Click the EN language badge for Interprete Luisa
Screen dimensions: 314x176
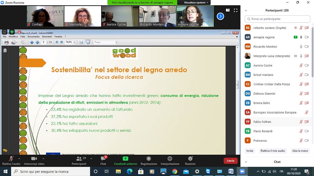[295, 56]
